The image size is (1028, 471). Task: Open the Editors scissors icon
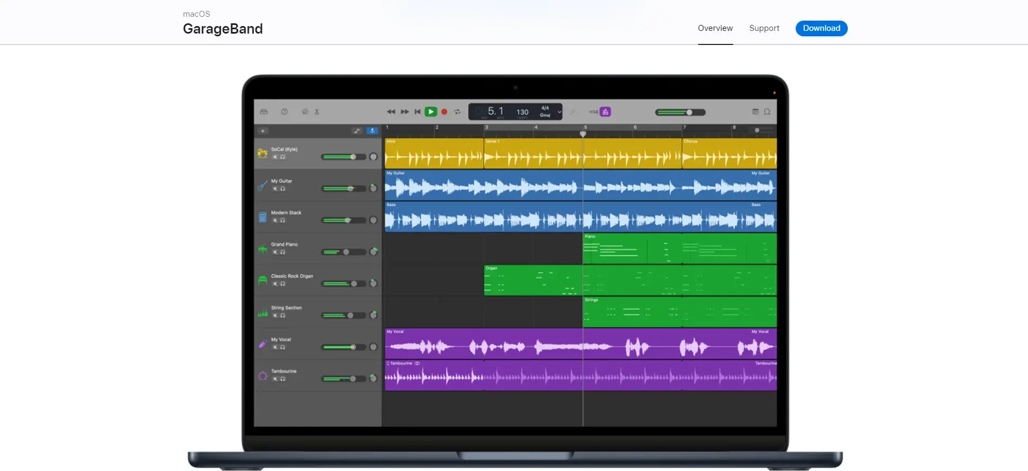point(317,112)
